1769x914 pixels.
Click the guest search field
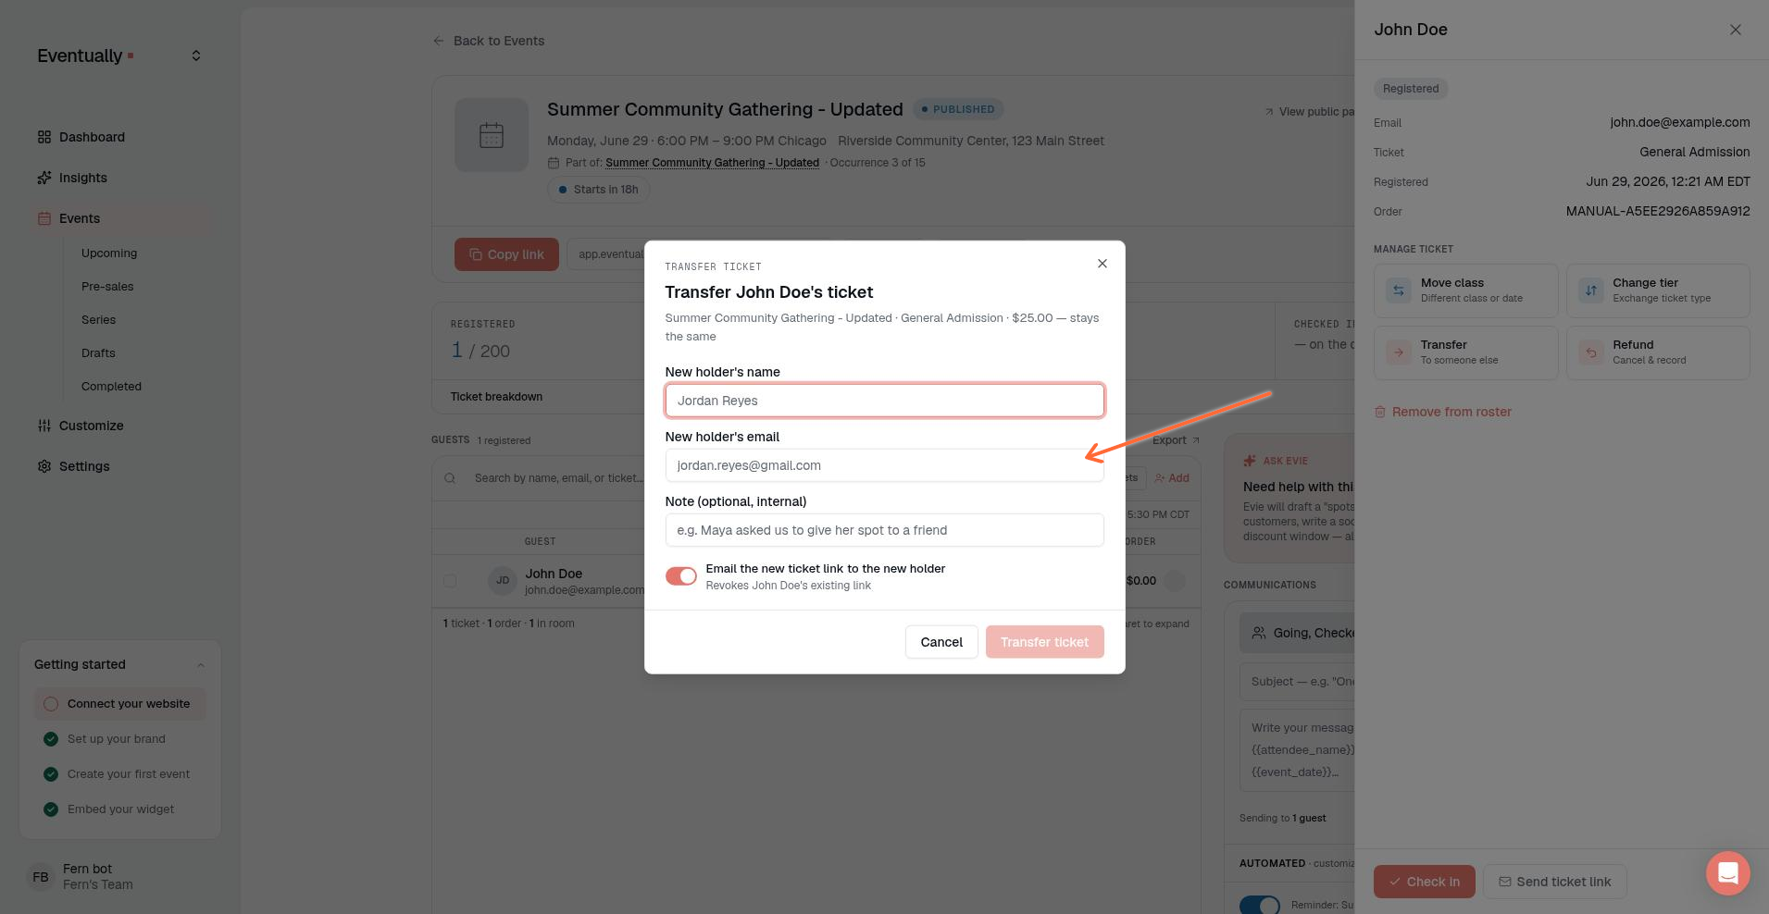pyautogui.click(x=558, y=478)
